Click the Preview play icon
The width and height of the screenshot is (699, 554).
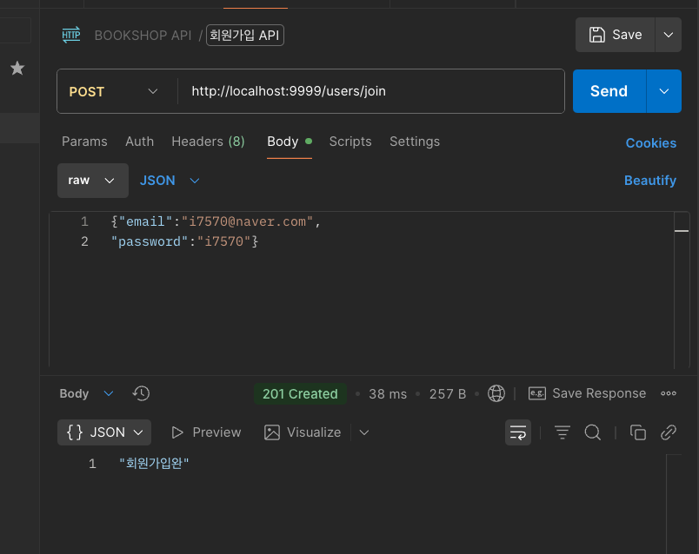tap(177, 432)
